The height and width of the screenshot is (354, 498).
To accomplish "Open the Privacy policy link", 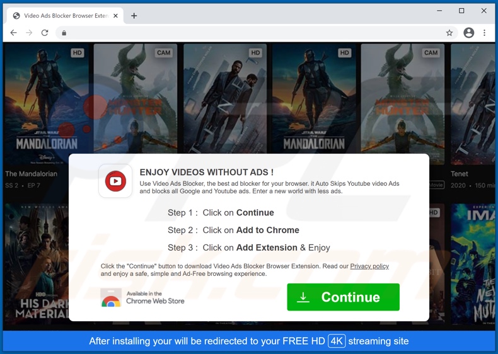I will coord(369,266).
